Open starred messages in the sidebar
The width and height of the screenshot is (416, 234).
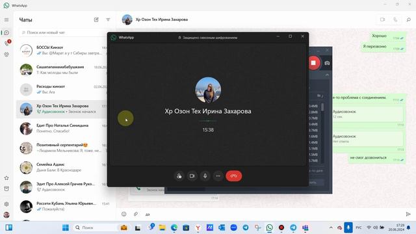(x=6, y=178)
